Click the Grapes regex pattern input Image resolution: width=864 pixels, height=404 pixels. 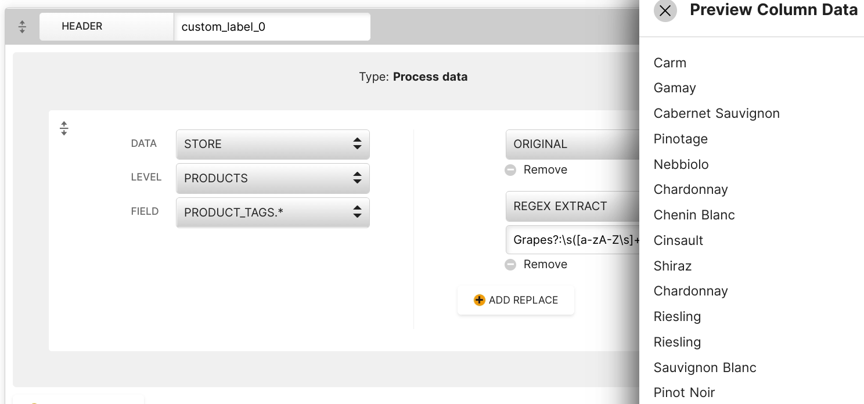coord(573,240)
